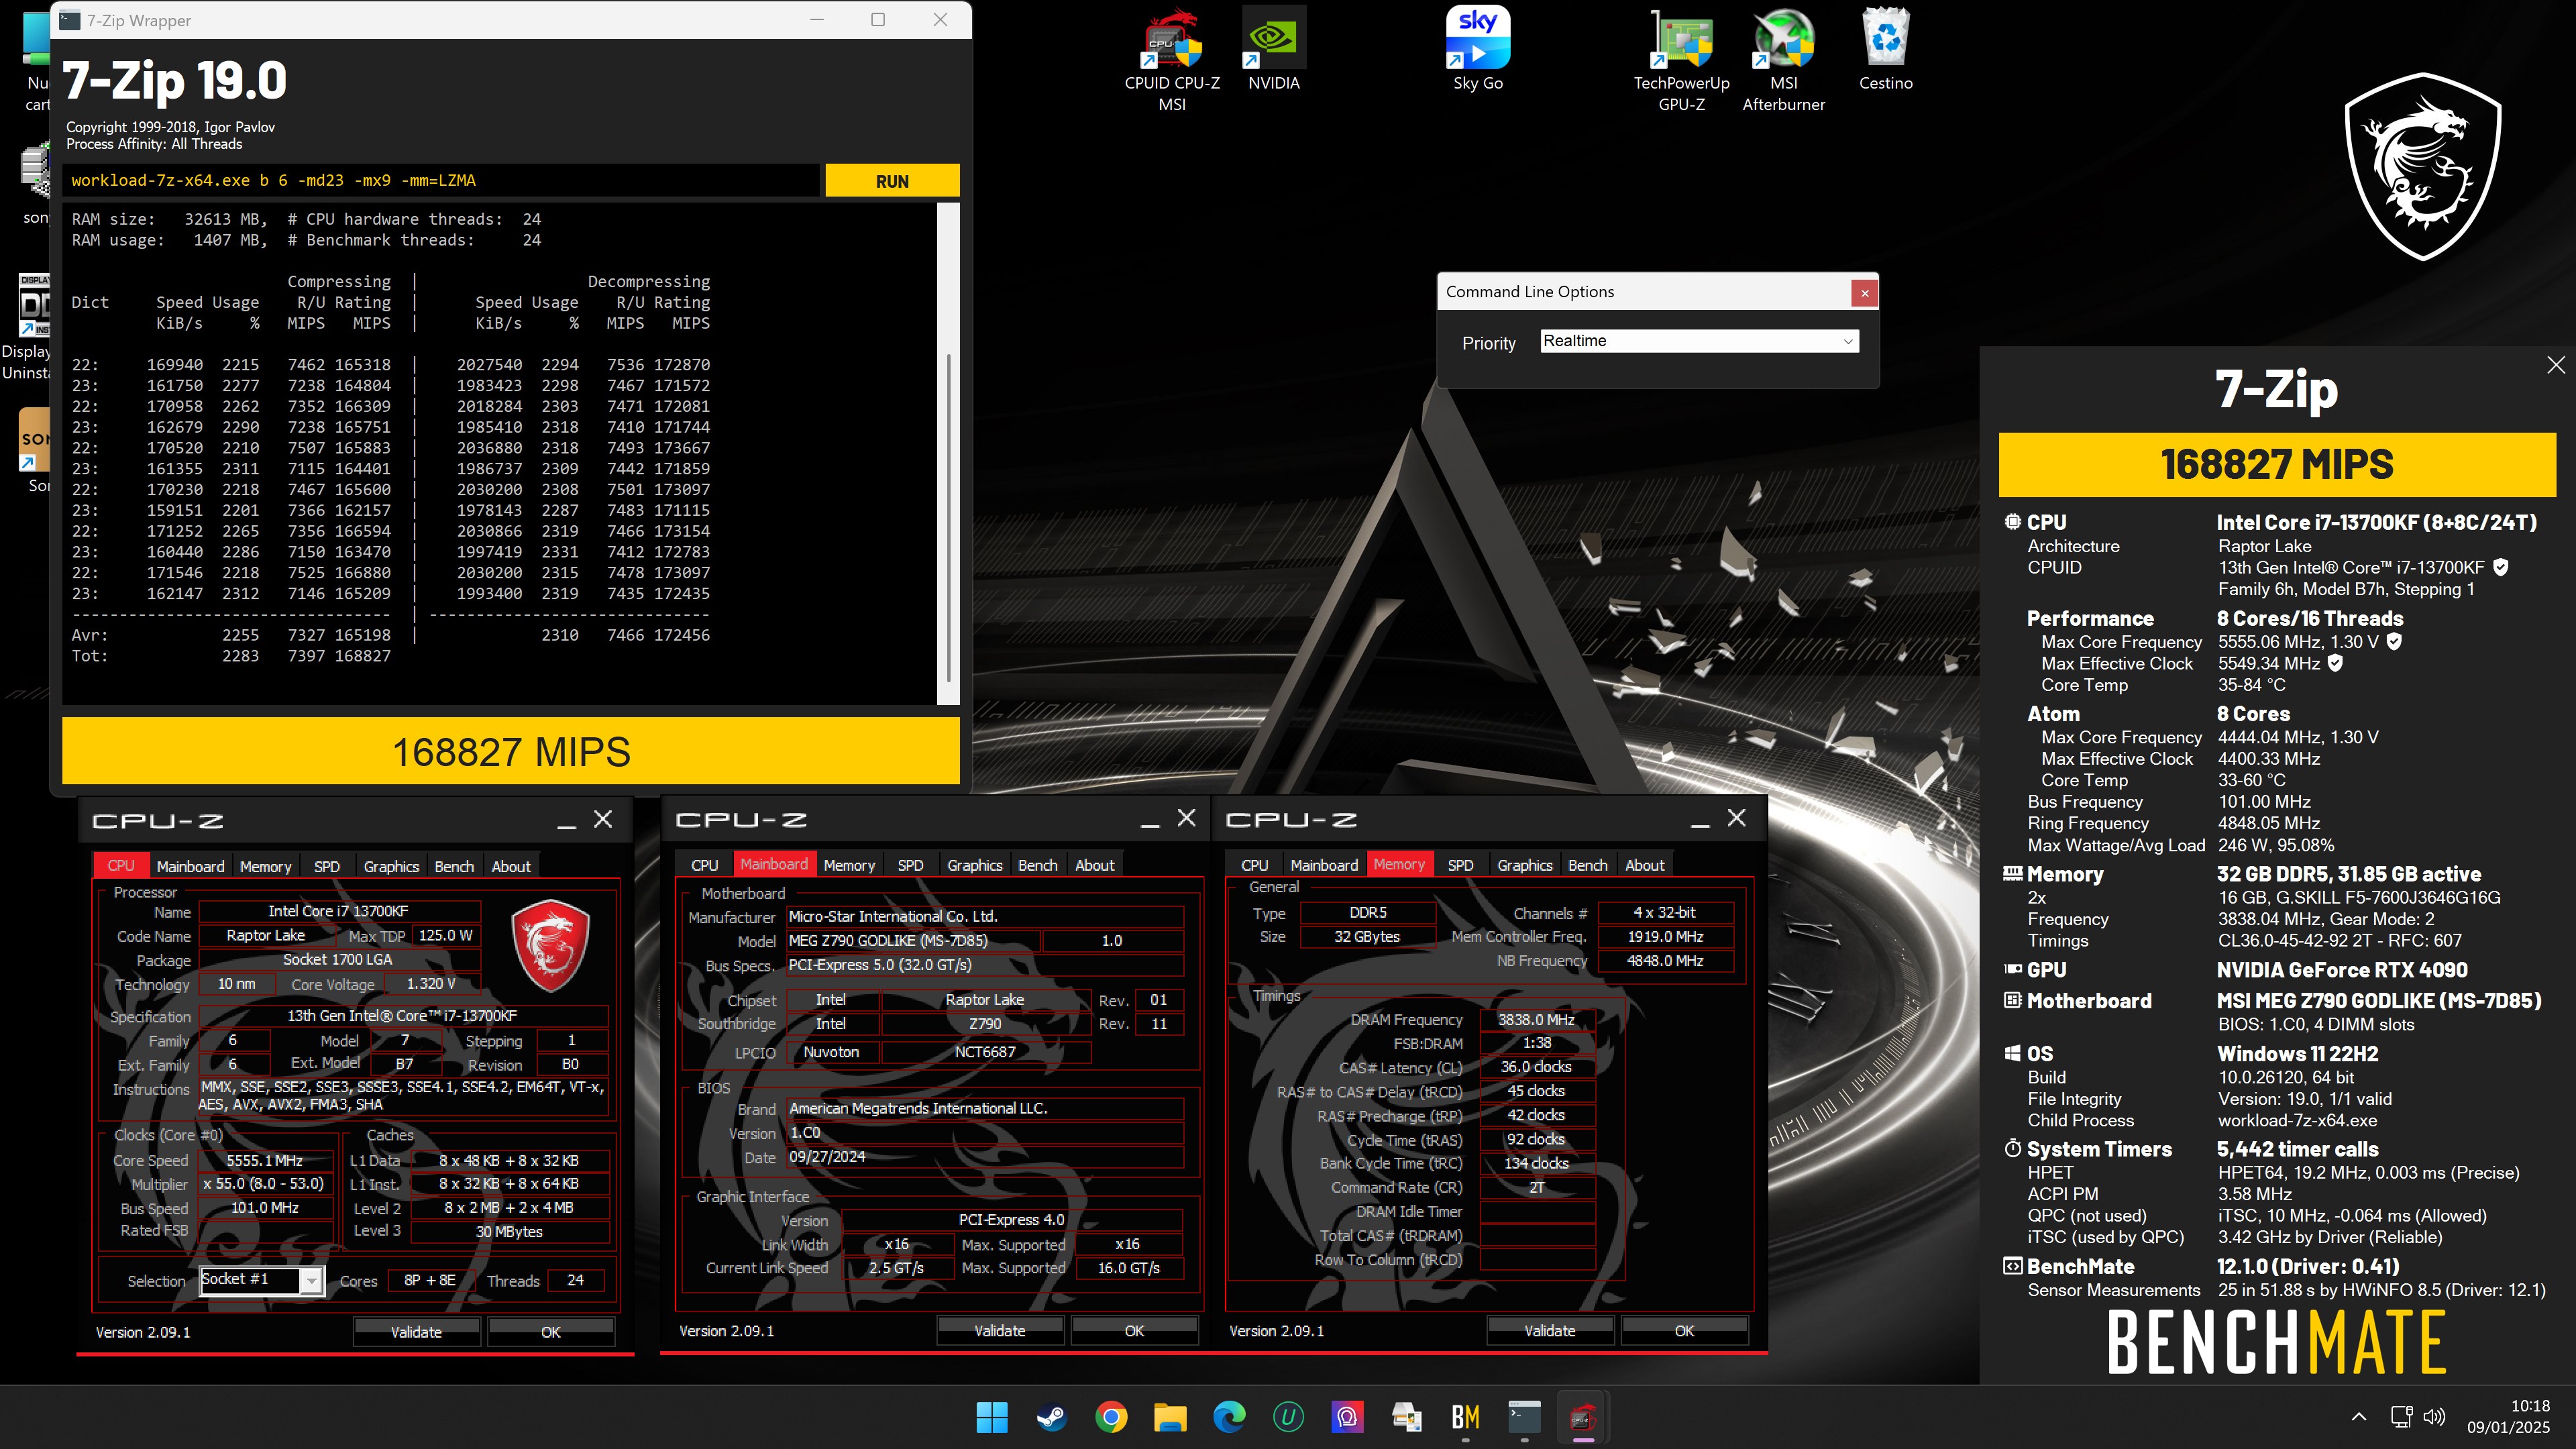Close the Command Line Options dialog
Screen dimensions: 2576x1449
[x=1864, y=293]
